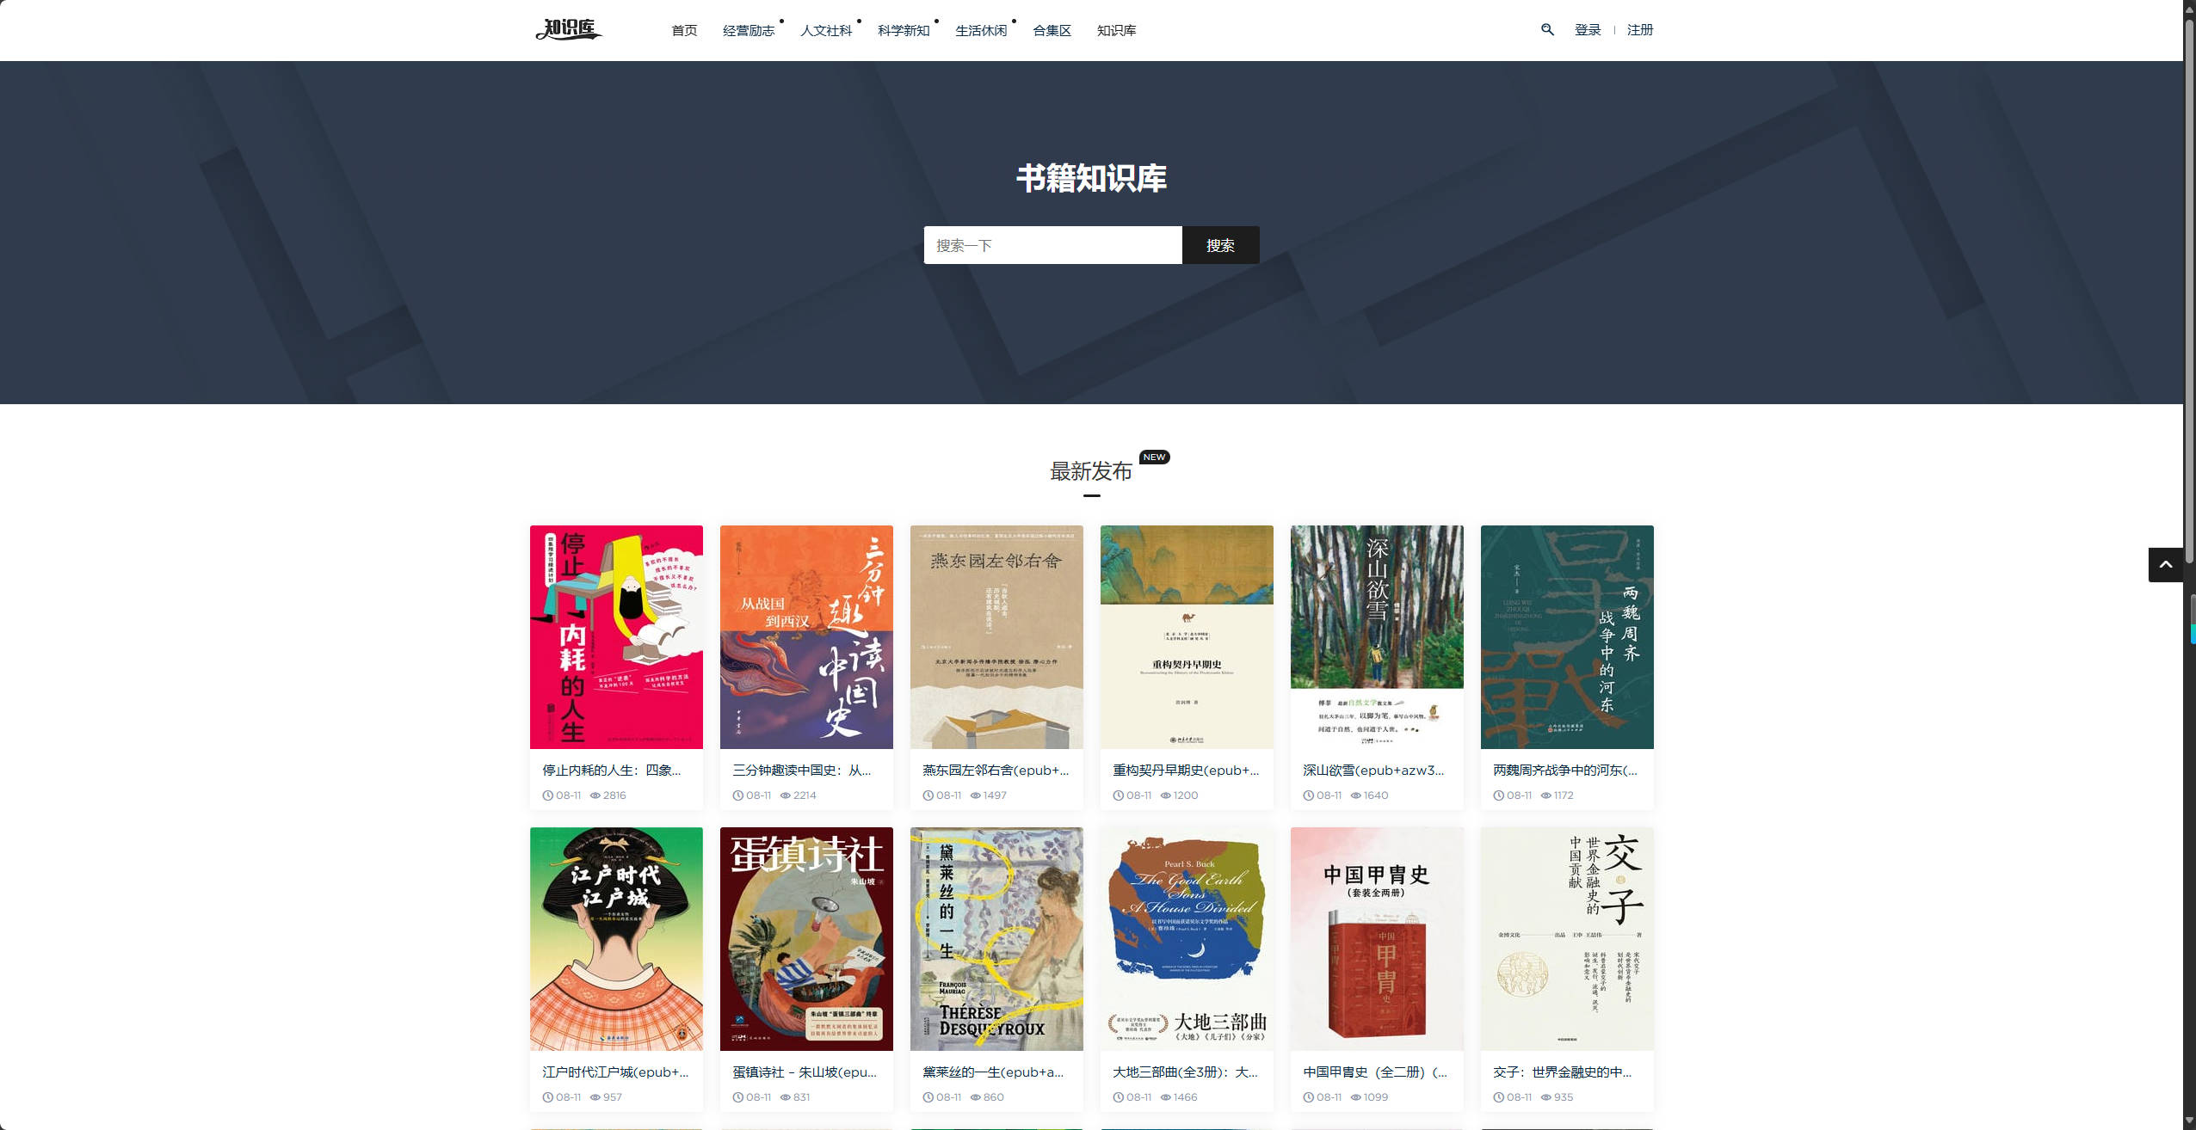Open the 大地三部曲 book title link

[x=1185, y=1072]
